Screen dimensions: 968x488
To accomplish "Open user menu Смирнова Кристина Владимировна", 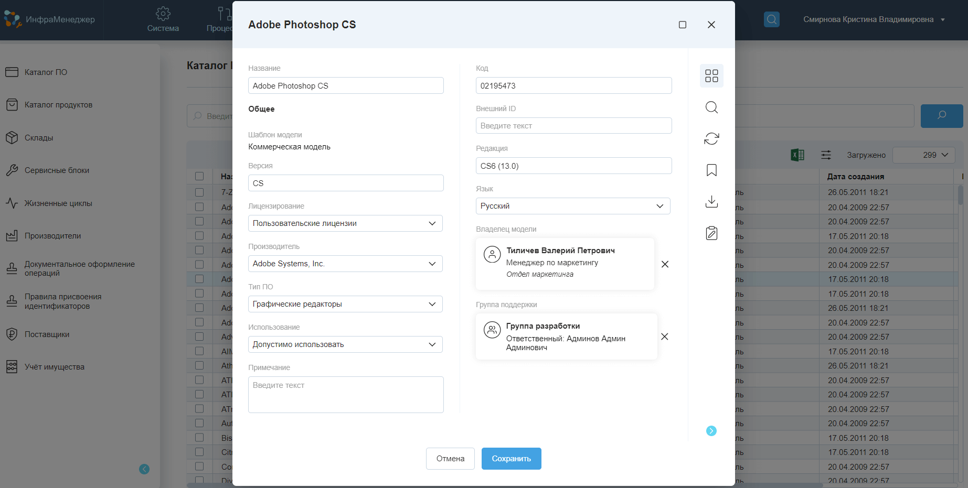I will point(874,19).
